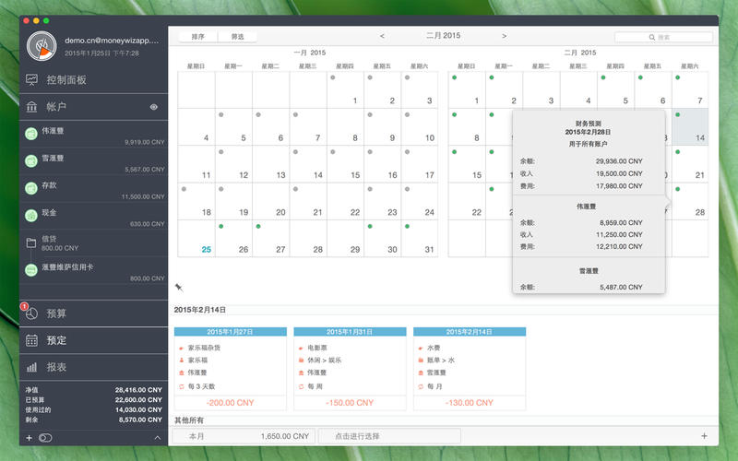Image resolution: width=738 pixels, height=461 pixels.
Task: Toggle account visibility eye icon
Action: click(x=154, y=107)
